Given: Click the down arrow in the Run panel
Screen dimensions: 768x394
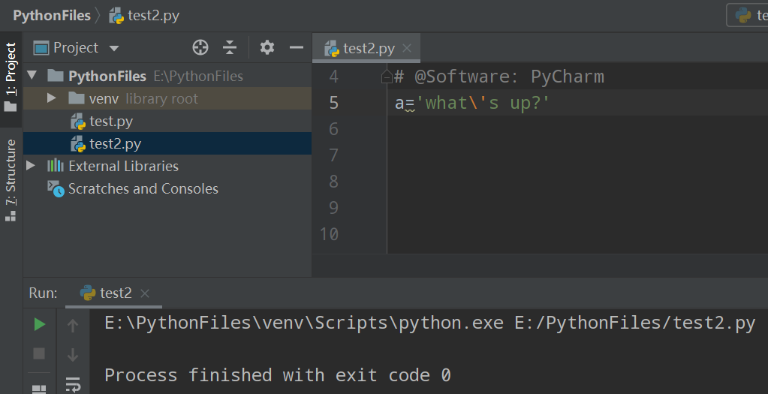Looking at the screenshot, I should (x=73, y=354).
